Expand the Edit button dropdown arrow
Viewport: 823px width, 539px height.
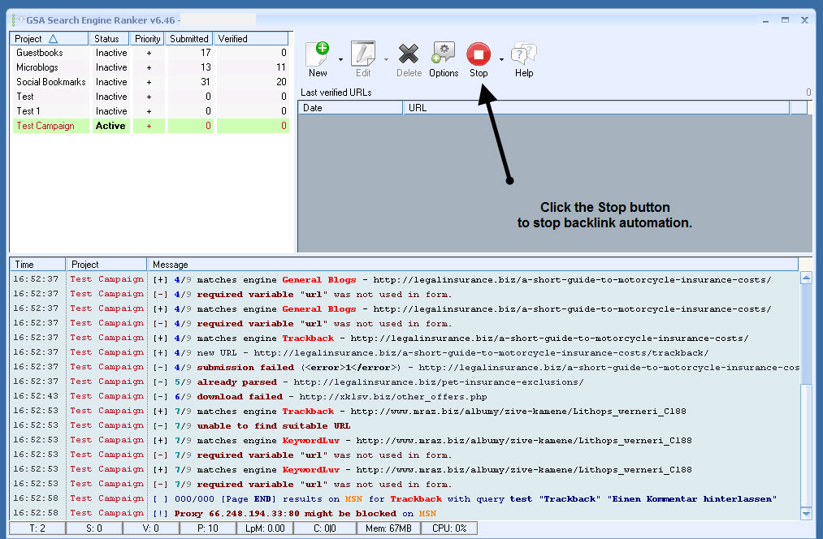pos(385,59)
